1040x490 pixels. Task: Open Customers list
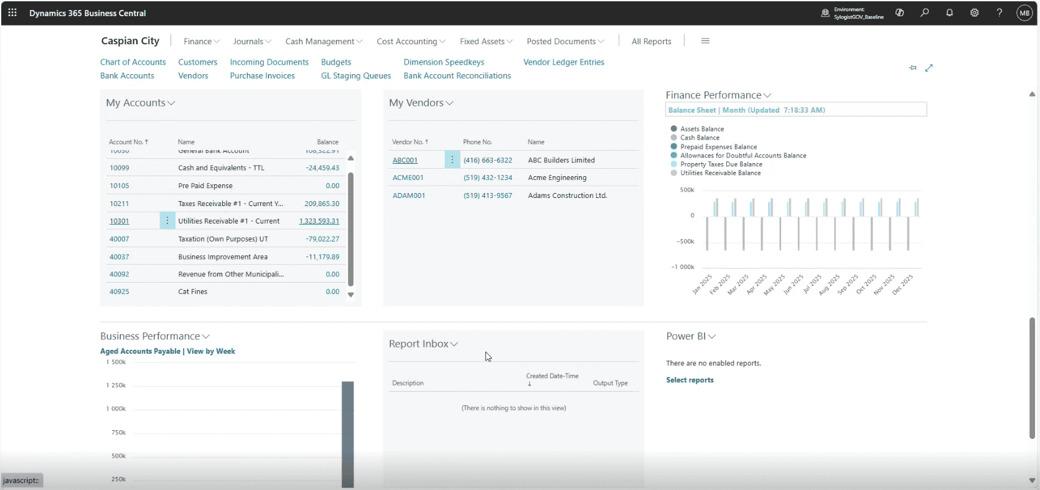pos(198,62)
